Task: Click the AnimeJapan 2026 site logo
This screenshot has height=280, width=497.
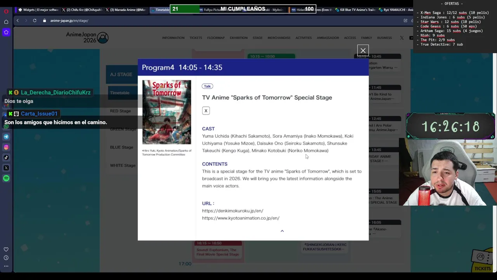Action: [x=87, y=37]
